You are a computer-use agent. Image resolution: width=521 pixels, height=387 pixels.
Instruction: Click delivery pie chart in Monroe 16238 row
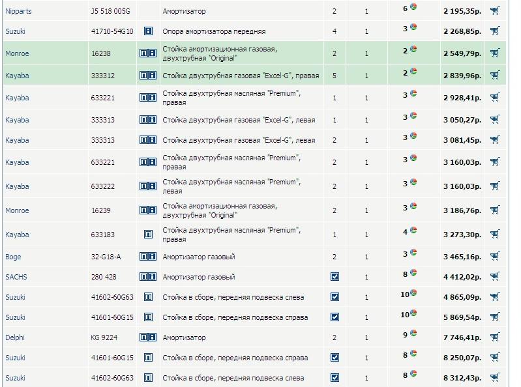[413, 49]
